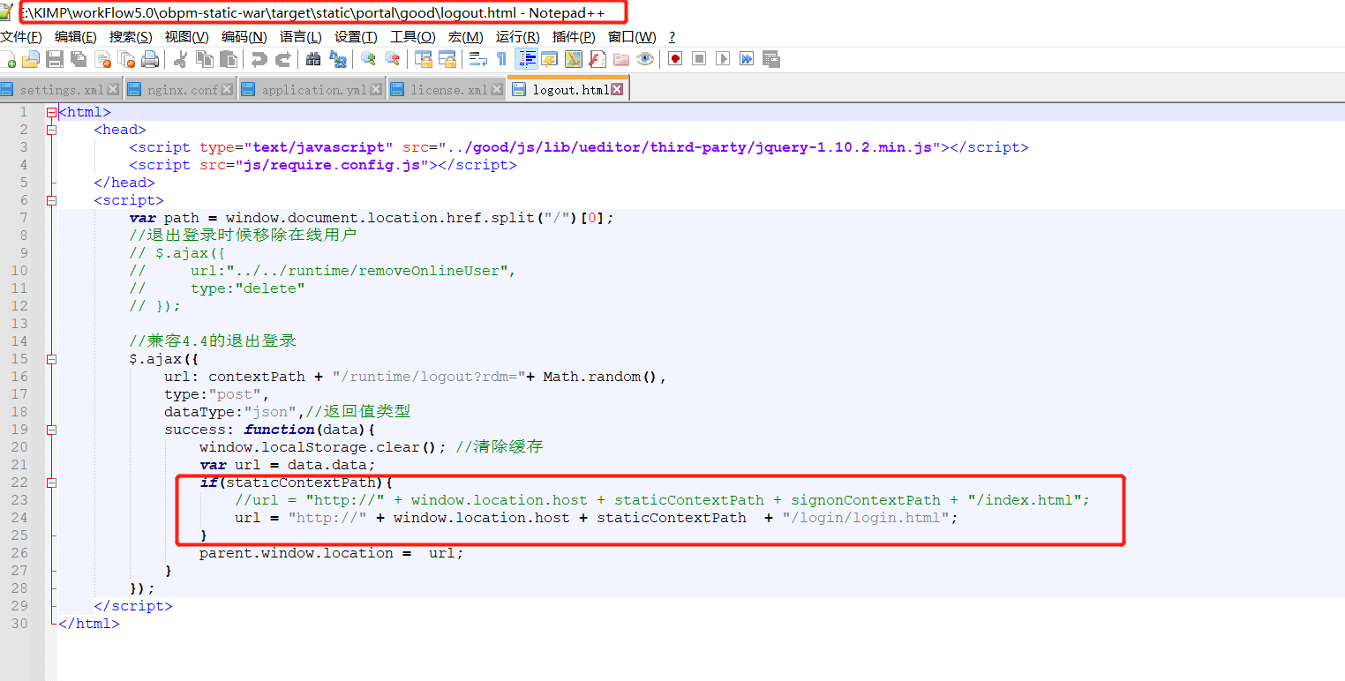Create a new file with the toolbar icon
This screenshot has width=1345, height=681.
(8, 59)
